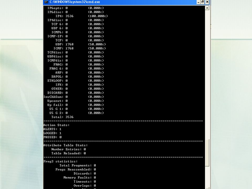Click the IP4disc: 0 line
This screenshot has width=252, height=189.
click(76, 20)
